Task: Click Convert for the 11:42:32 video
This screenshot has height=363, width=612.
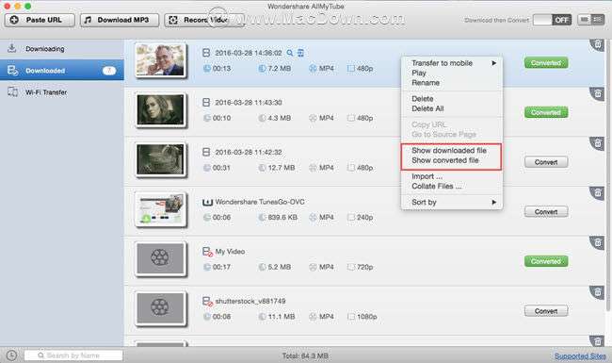Action: [546, 162]
